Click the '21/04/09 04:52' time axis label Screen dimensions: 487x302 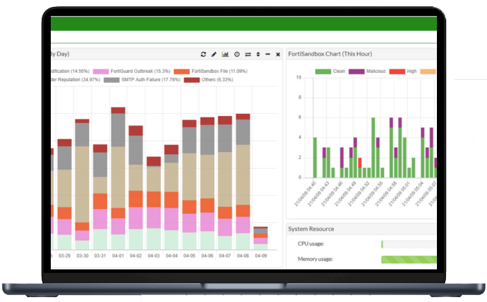pyautogui.click(x=359, y=194)
